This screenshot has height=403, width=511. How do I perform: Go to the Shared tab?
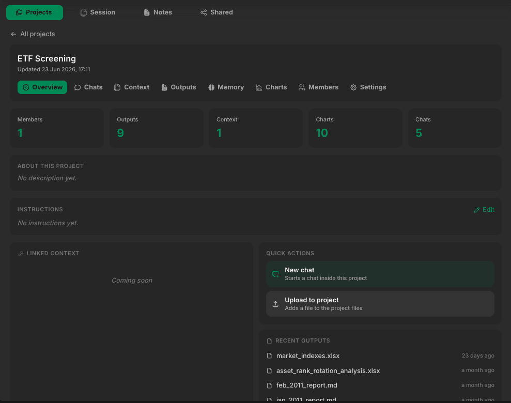point(216,12)
